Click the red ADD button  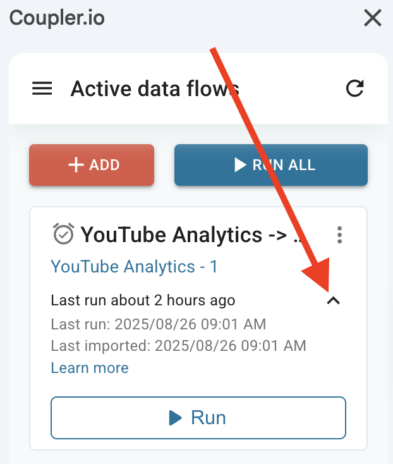click(92, 165)
